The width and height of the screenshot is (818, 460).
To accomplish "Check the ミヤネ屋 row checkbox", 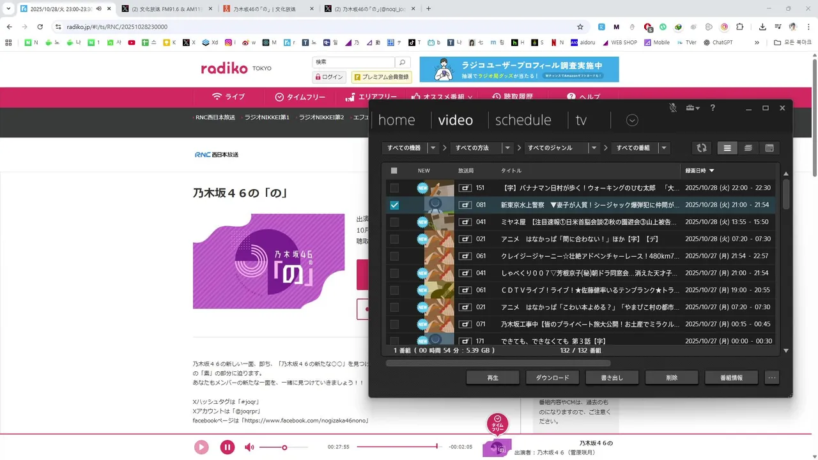I will tap(394, 222).
